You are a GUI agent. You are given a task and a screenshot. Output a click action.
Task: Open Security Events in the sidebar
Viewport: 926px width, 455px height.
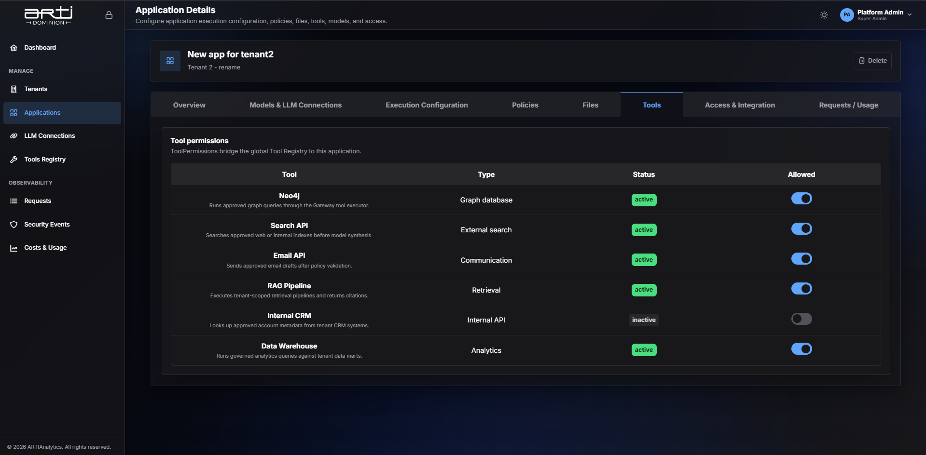[x=62, y=224]
